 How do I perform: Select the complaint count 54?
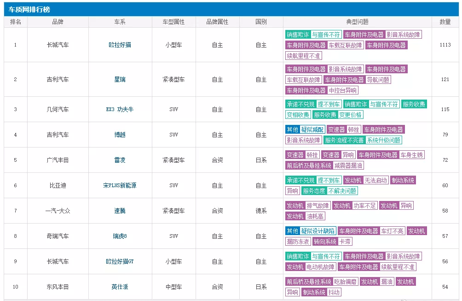(x=445, y=287)
